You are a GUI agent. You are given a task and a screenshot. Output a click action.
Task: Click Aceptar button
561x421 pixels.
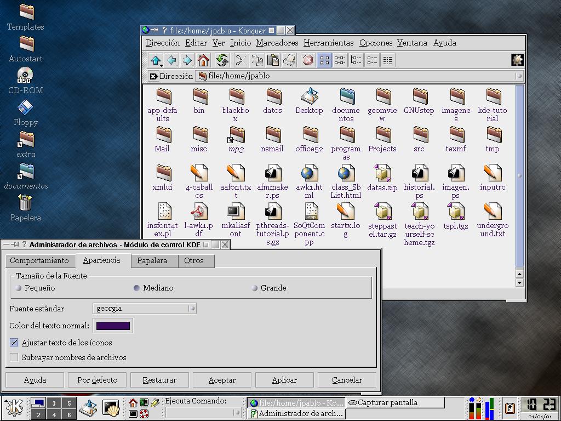222,380
